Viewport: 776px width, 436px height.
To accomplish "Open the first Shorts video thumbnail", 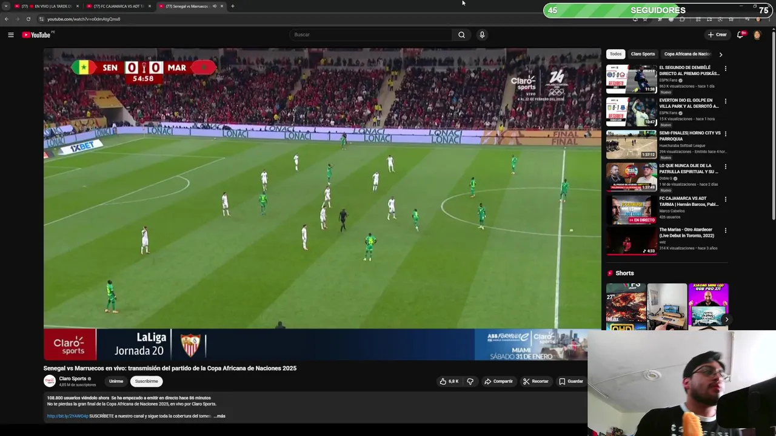I will (x=626, y=307).
